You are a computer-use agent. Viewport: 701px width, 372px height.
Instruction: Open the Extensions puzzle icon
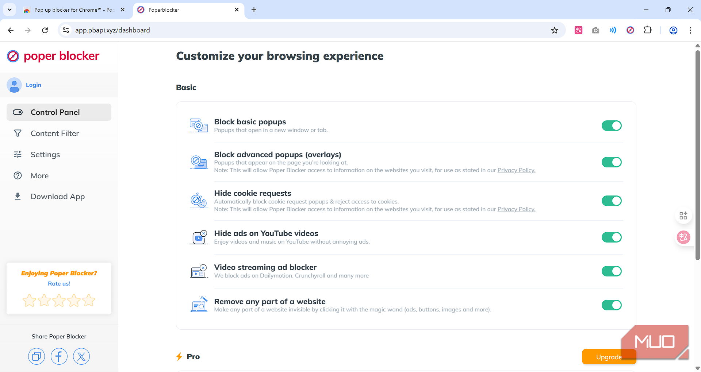coord(648,30)
